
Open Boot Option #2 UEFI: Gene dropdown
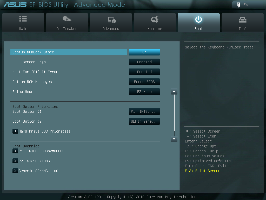pos(144,121)
